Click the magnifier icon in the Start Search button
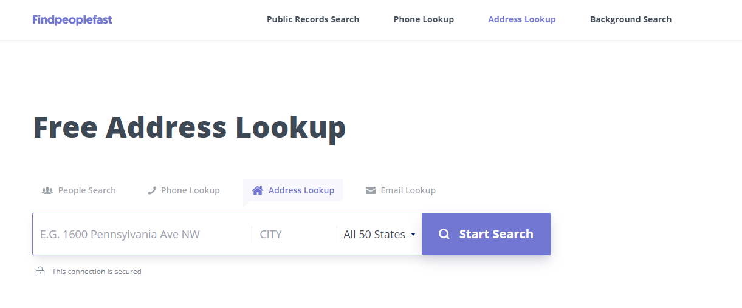This screenshot has height=308, width=742. pyautogui.click(x=444, y=234)
